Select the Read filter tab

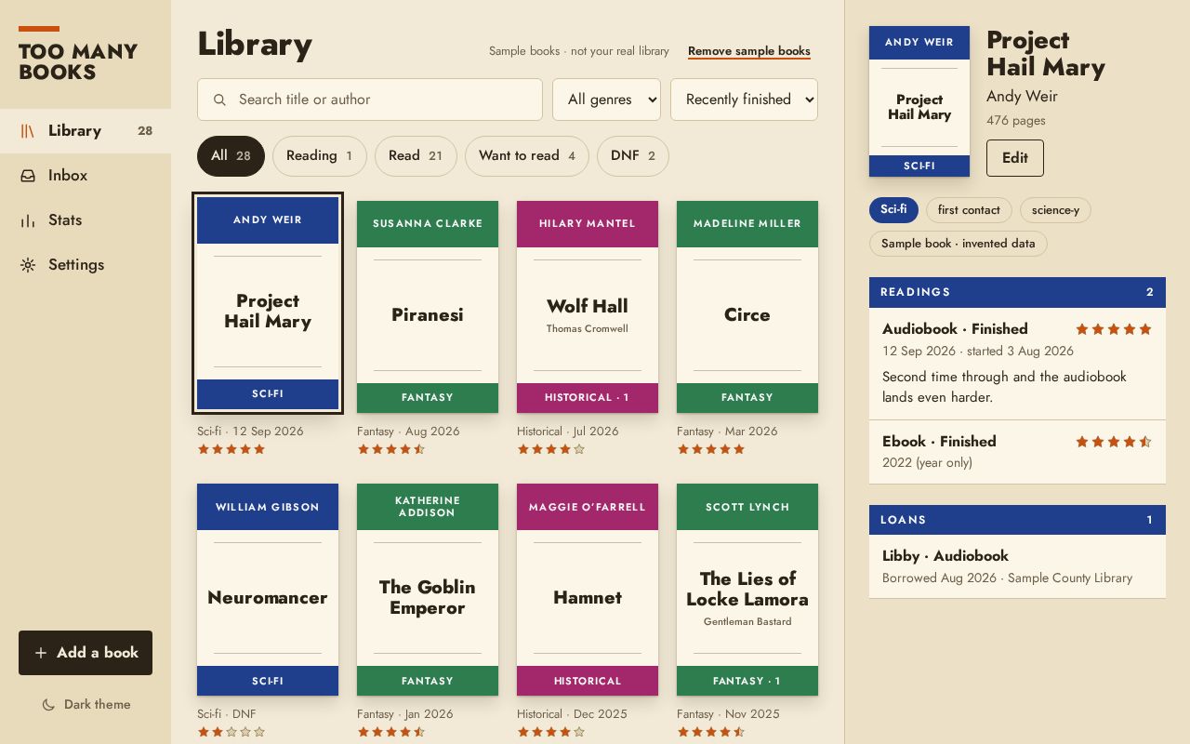click(416, 156)
